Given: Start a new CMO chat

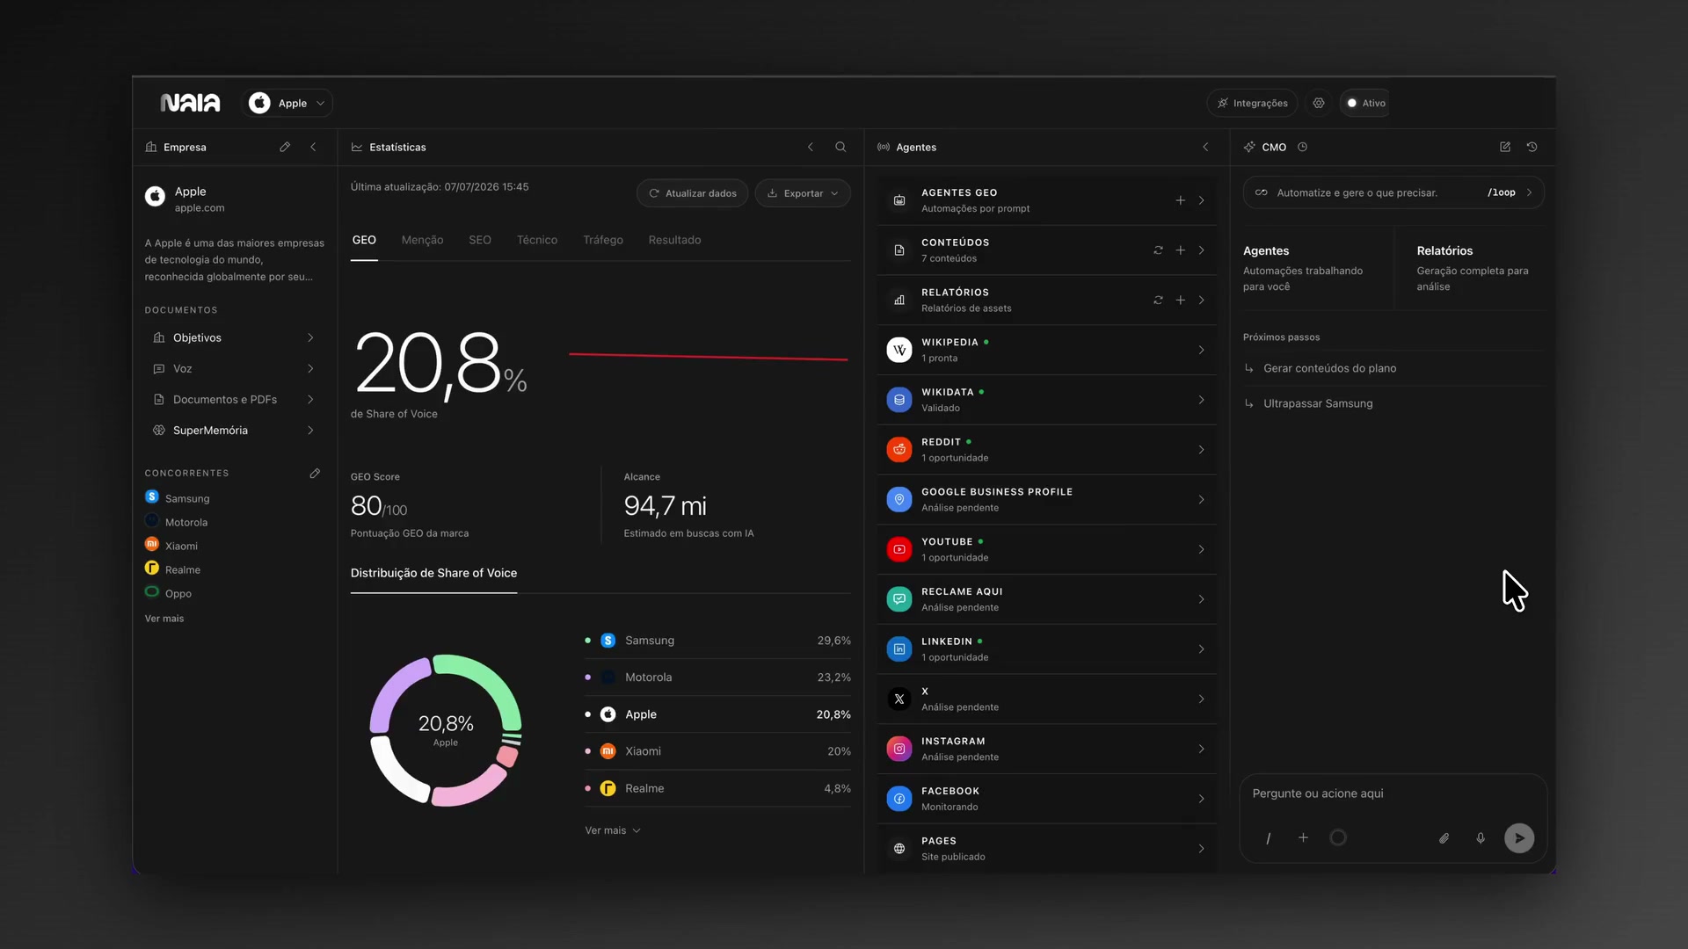Looking at the screenshot, I should click(1505, 147).
